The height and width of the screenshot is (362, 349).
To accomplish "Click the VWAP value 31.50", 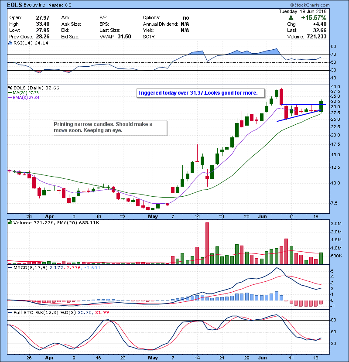I will 124,37.
